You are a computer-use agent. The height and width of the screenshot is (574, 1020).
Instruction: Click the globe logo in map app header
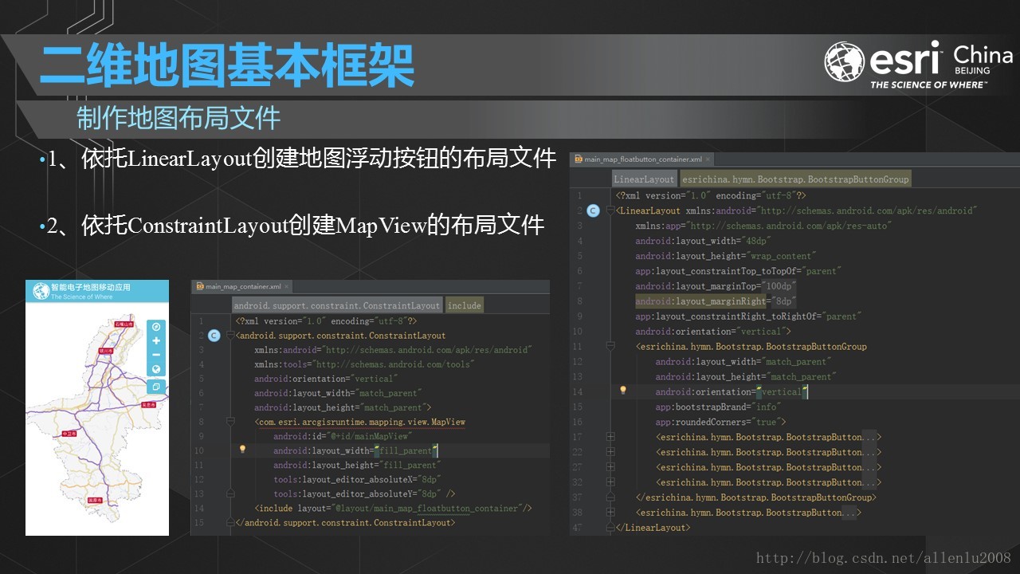(41, 291)
